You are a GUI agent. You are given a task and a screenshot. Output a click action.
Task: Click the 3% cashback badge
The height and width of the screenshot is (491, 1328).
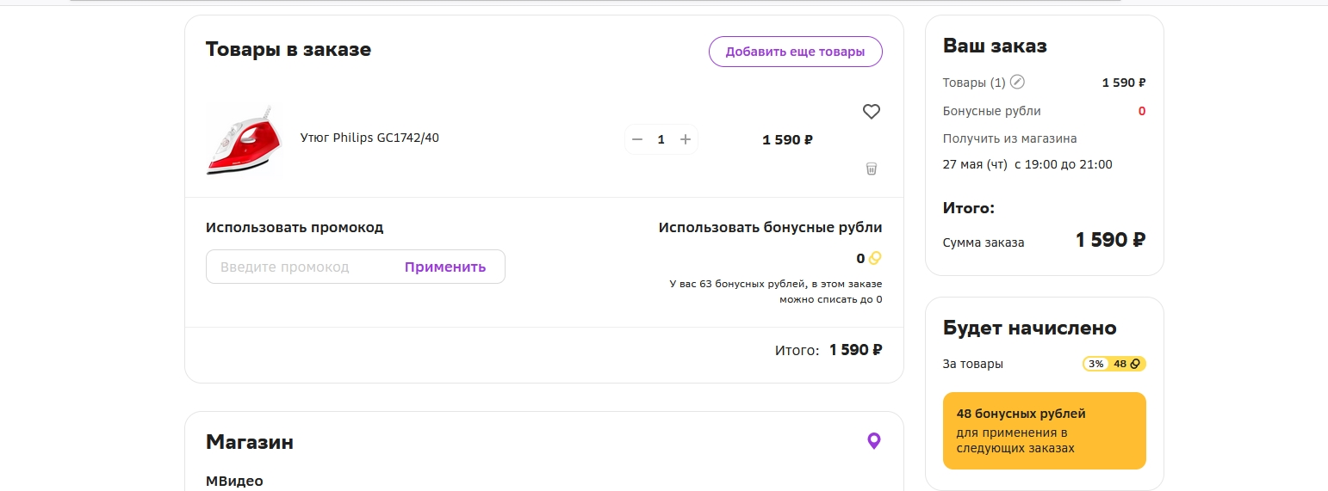click(x=1095, y=364)
